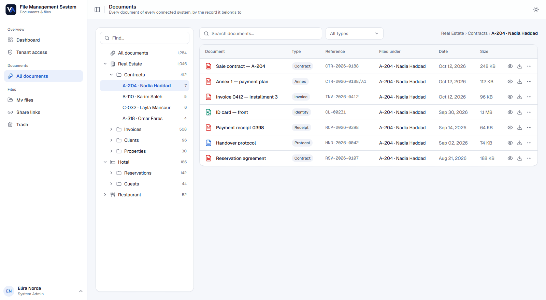Toggle the sidebar collapse icon
The image size is (546, 300).
(97, 10)
